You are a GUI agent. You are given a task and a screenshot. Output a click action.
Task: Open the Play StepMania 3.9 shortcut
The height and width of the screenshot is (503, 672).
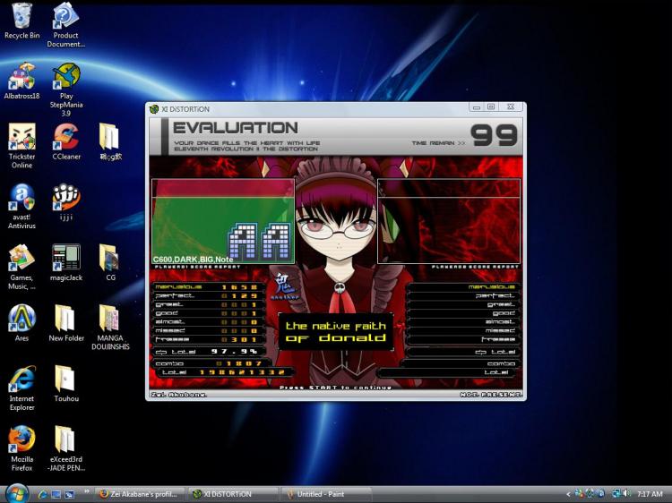click(x=66, y=77)
